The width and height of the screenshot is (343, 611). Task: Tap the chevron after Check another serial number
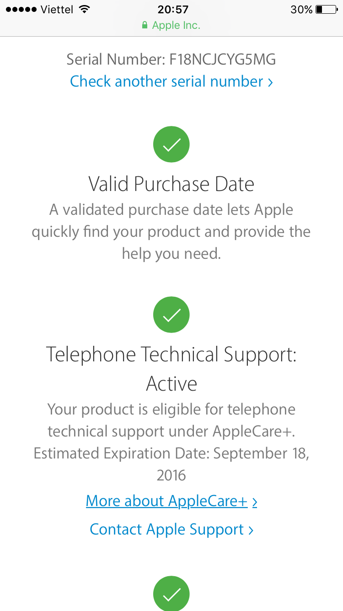point(270,82)
